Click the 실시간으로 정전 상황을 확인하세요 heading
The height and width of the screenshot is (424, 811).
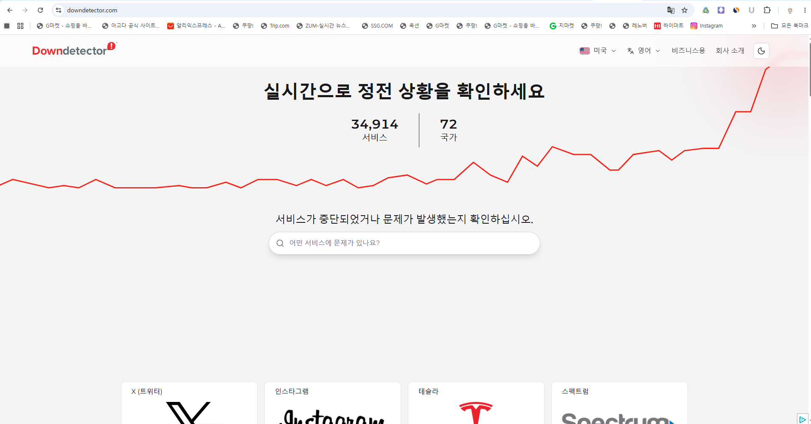click(404, 91)
